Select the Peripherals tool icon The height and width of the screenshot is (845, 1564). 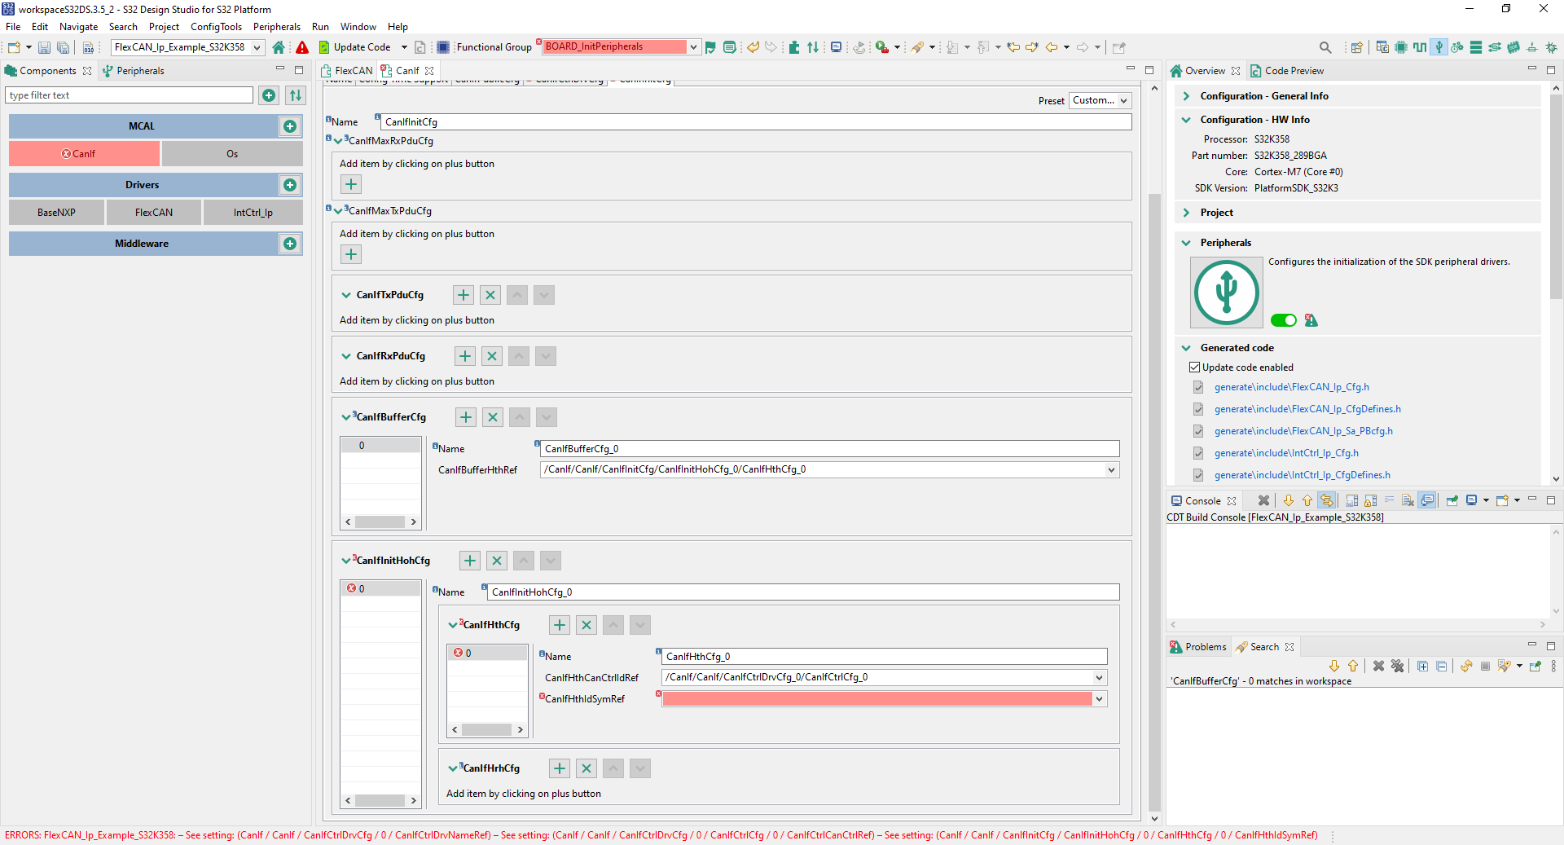click(x=1439, y=46)
